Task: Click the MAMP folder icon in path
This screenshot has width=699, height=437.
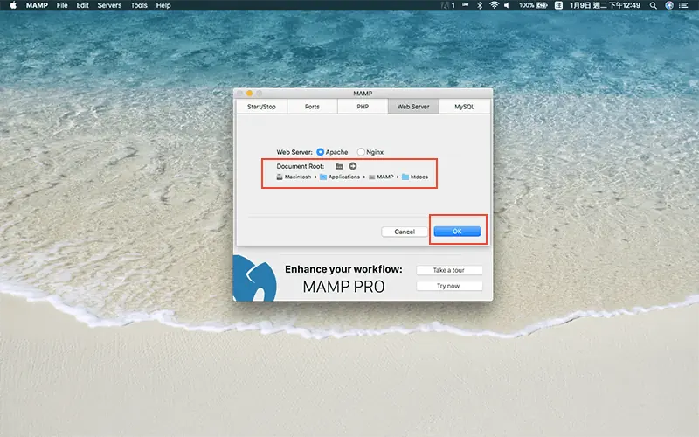Action: click(372, 177)
